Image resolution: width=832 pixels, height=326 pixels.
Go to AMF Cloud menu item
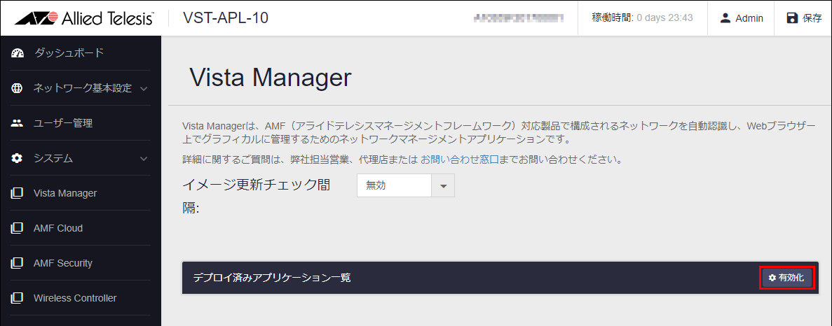[58, 228]
